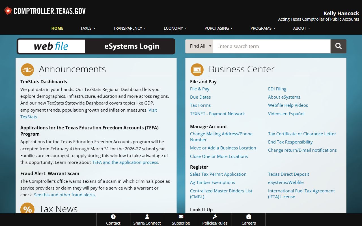This screenshot has height=226, width=362.
Task: Focus the Enter a search term field
Action: 271,46
